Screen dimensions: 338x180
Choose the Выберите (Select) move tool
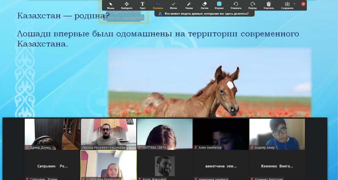[127, 5]
